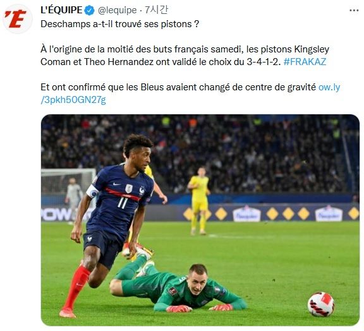Follow the ow.ly shortened link
The image size is (364, 331).
pyautogui.click(x=329, y=87)
